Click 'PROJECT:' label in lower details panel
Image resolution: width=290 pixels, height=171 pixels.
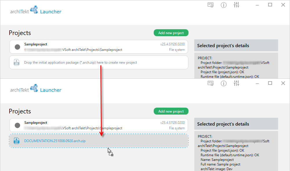pos(205,137)
